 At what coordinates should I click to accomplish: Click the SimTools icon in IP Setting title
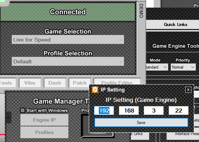coord(95,90)
